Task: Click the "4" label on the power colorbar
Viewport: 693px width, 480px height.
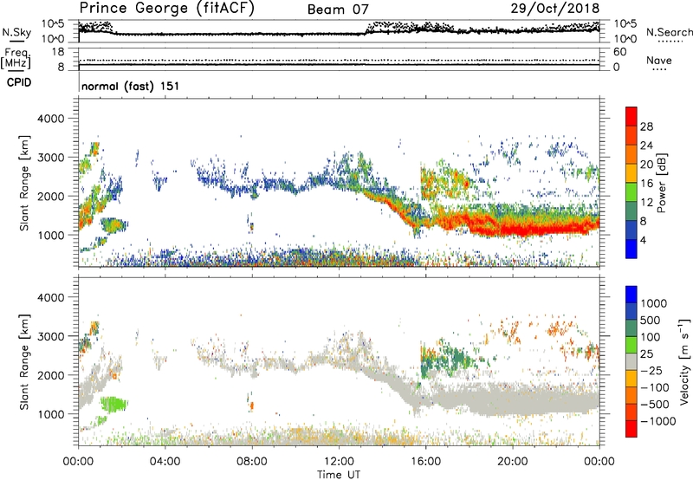Action: pyautogui.click(x=643, y=241)
